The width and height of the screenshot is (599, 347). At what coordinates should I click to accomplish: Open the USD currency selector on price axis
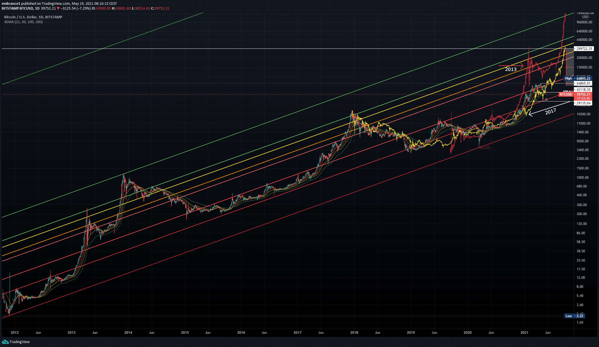tap(585, 17)
